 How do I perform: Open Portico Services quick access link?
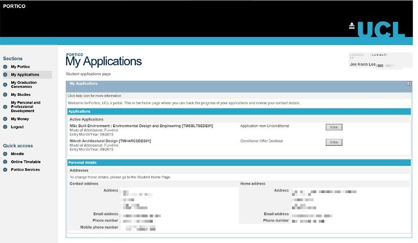pyautogui.click(x=26, y=170)
